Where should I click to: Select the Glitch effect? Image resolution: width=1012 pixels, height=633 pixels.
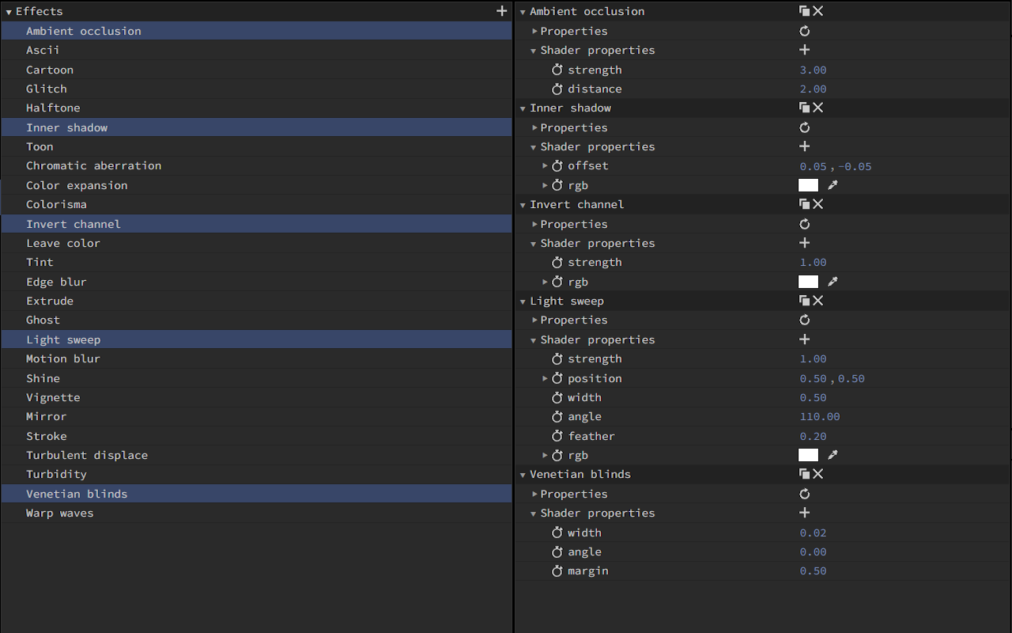pos(256,89)
